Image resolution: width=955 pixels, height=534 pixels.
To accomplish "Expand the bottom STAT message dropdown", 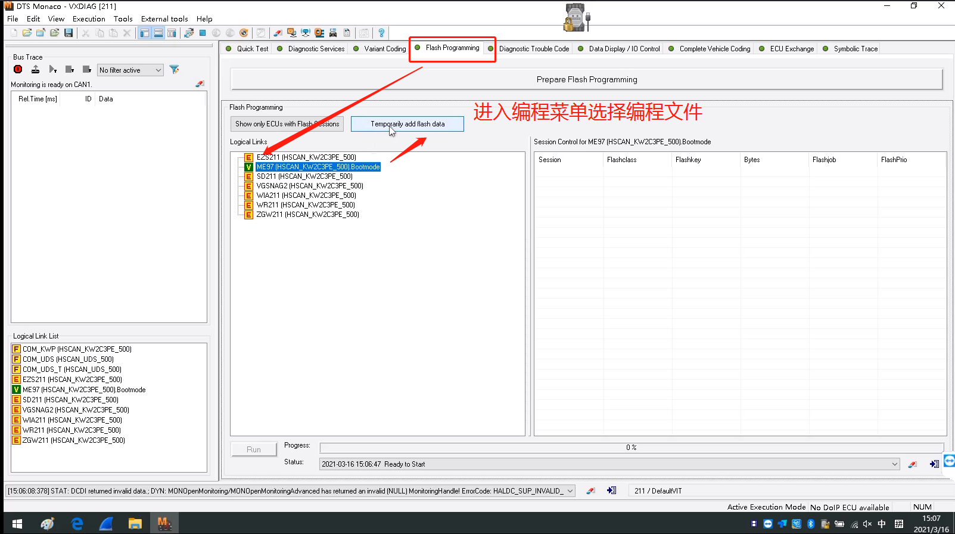I will pos(570,491).
